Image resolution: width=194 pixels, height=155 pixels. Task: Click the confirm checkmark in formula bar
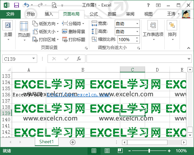[x=67, y=59]
